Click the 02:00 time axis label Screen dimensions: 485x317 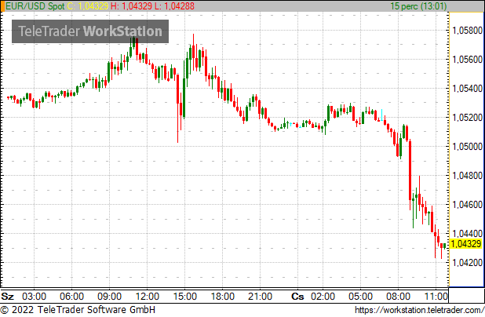[323, 297]
